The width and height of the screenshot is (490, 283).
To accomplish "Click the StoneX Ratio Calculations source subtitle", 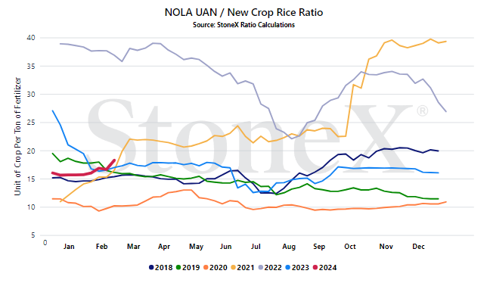I will tap(243, 25).
